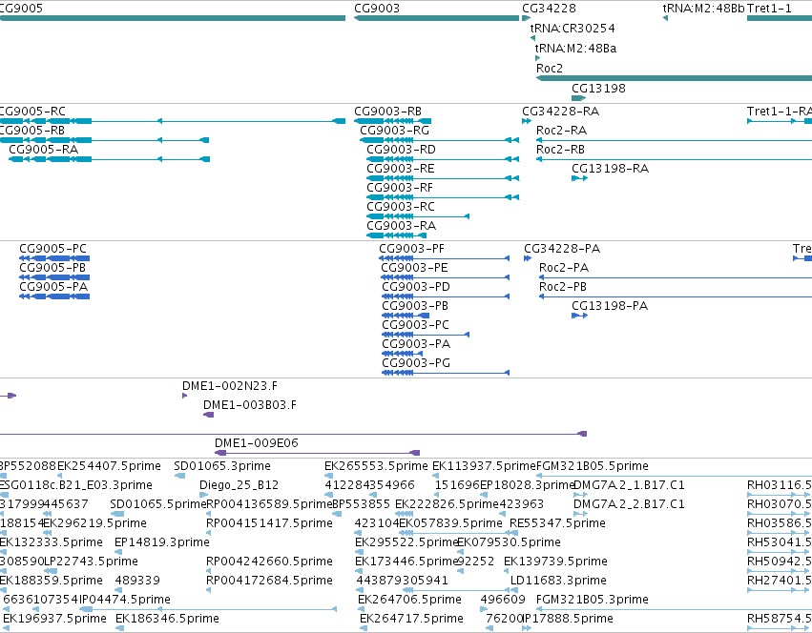The width and height of the screenshot is (812, 633).
Task: Select the Diego_25_B12 EST label
Action: (x=239, y=485)
